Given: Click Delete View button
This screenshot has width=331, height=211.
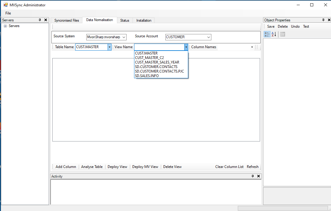Looking at the screenshot, I should point(172,166).
